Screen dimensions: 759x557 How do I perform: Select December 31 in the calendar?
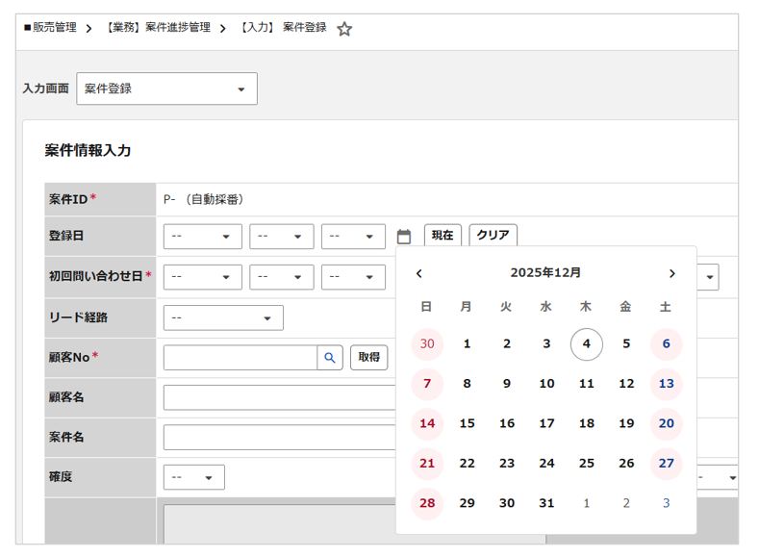coord(547,503)
